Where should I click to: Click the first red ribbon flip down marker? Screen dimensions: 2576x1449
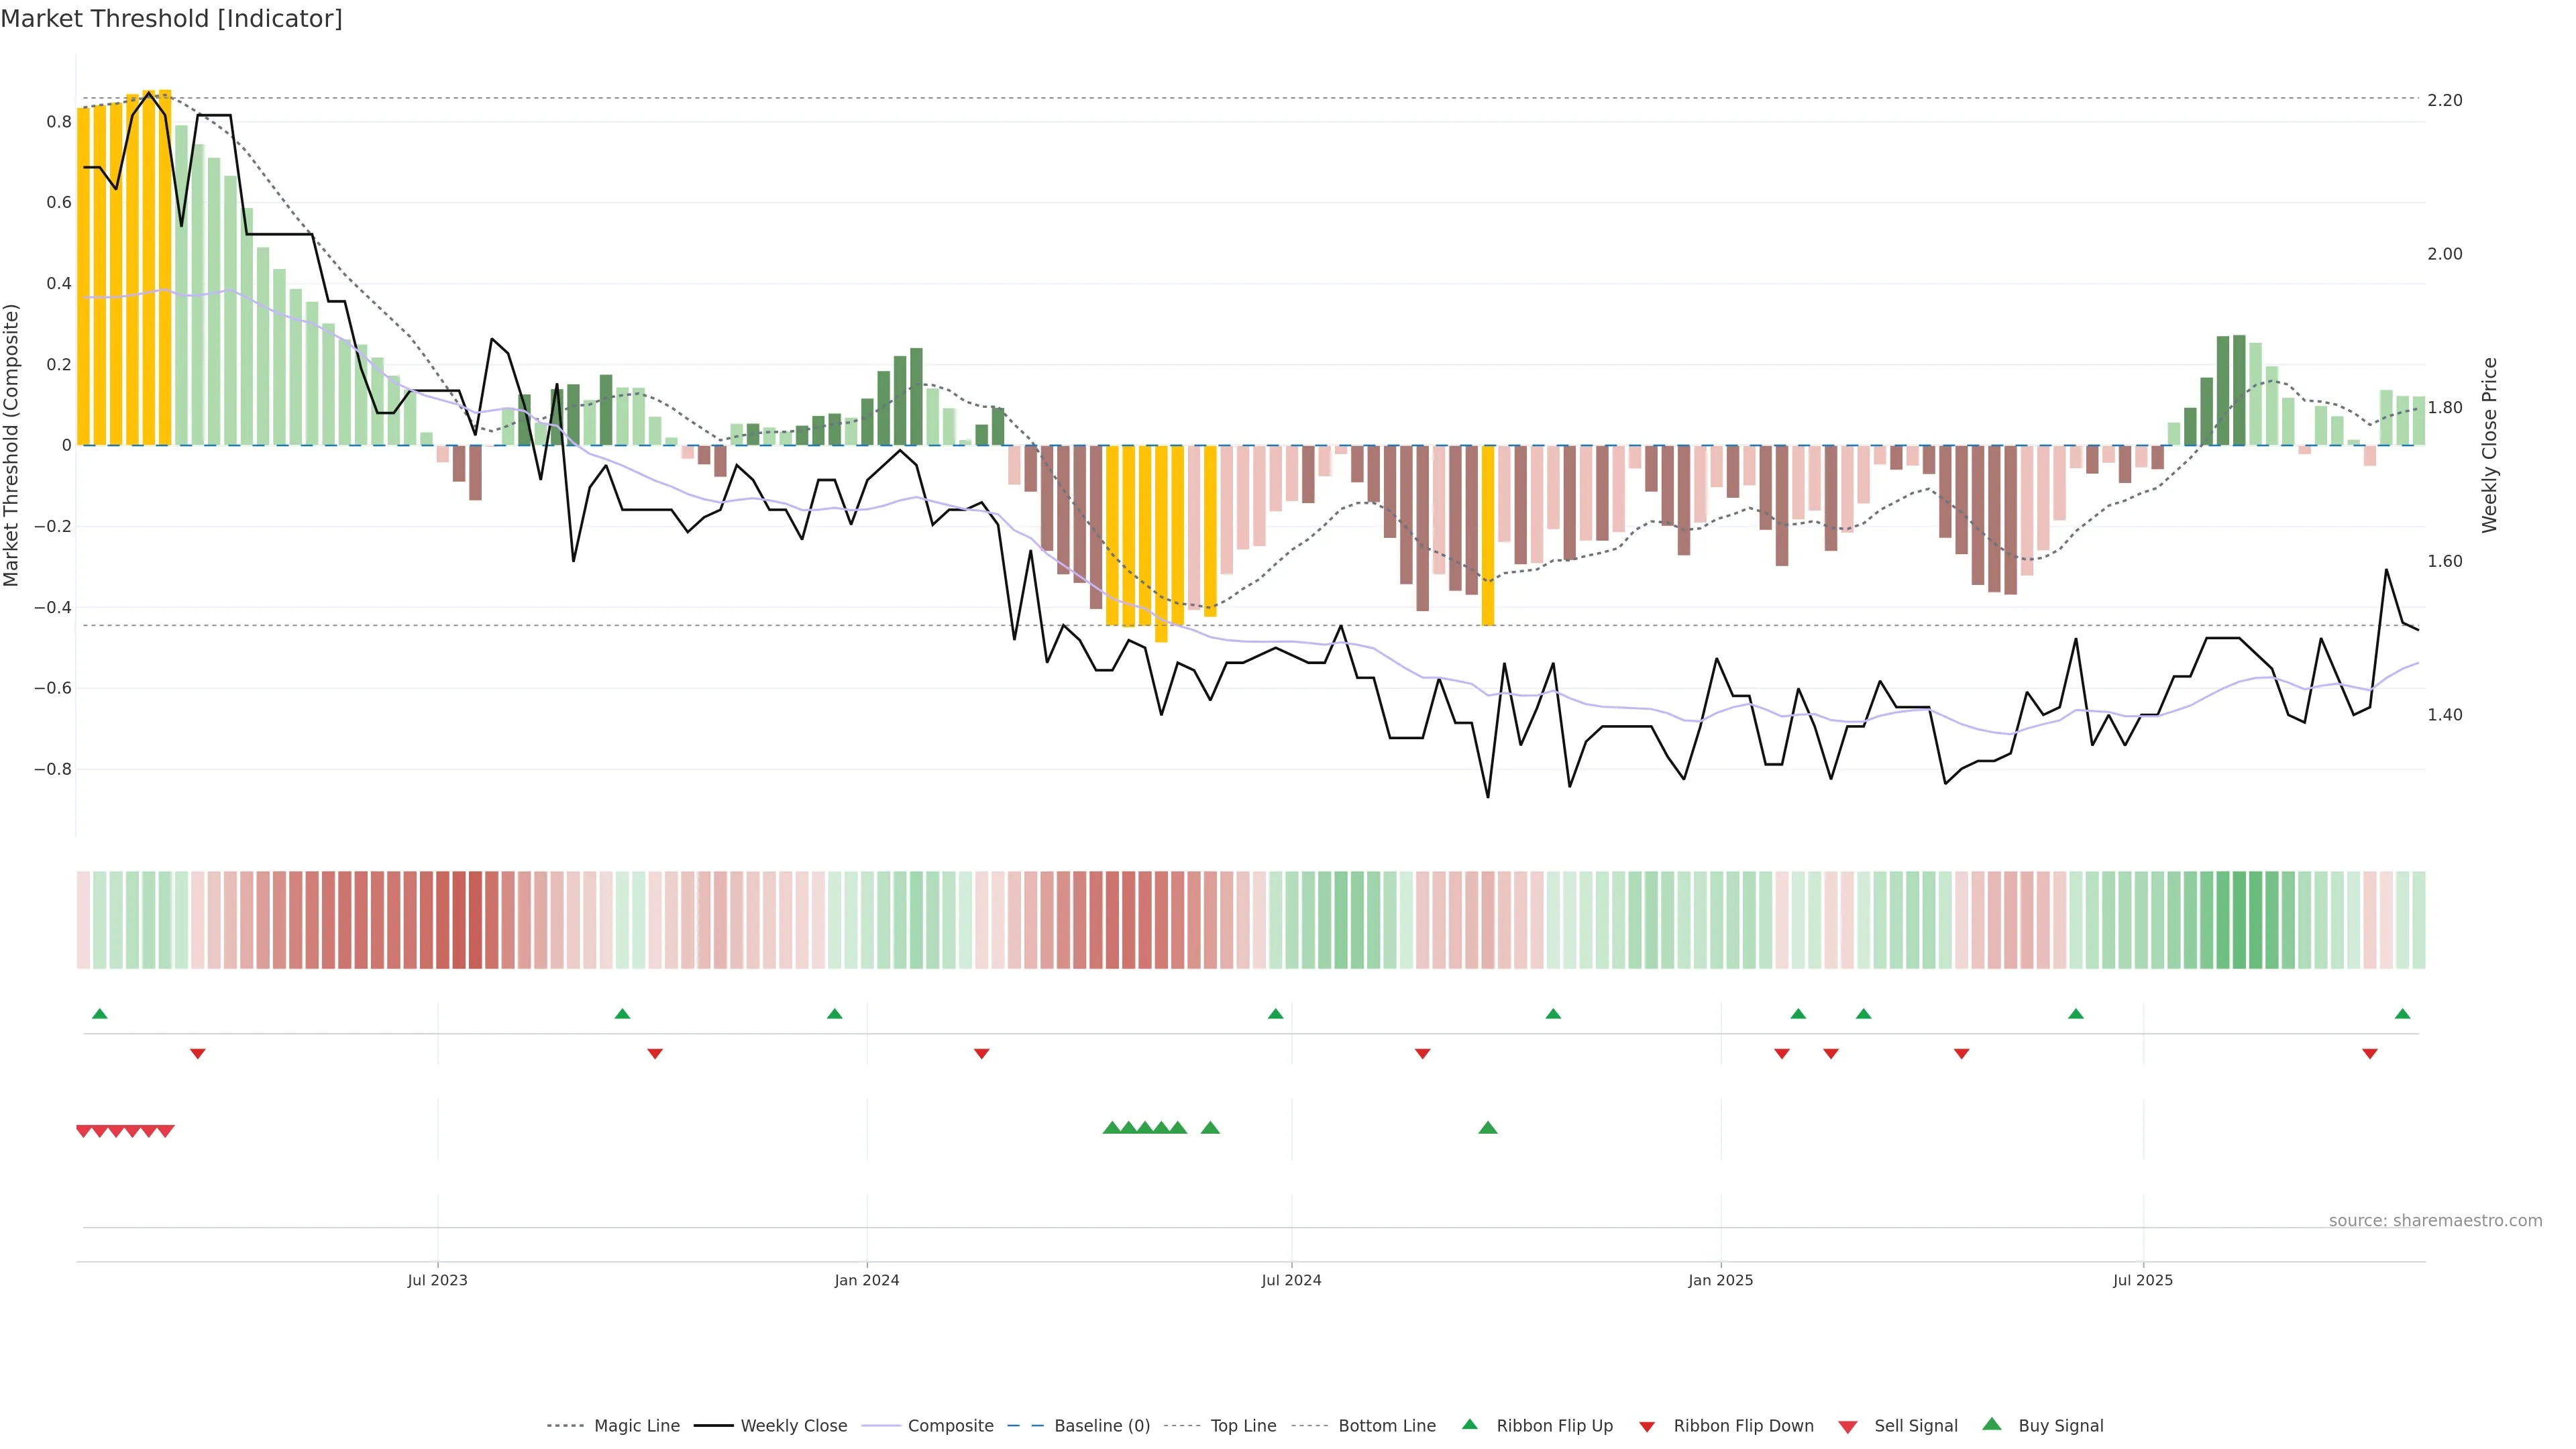coord(198,1054)
